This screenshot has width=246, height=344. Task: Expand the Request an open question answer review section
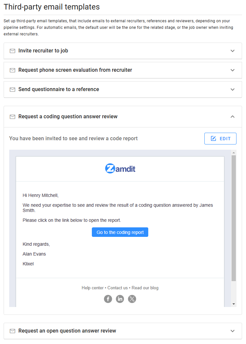coord(233,331)
